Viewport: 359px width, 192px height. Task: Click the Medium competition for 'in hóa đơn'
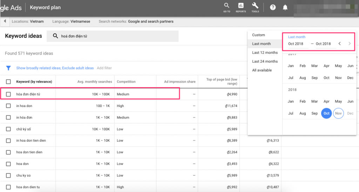tap(123, 118)
